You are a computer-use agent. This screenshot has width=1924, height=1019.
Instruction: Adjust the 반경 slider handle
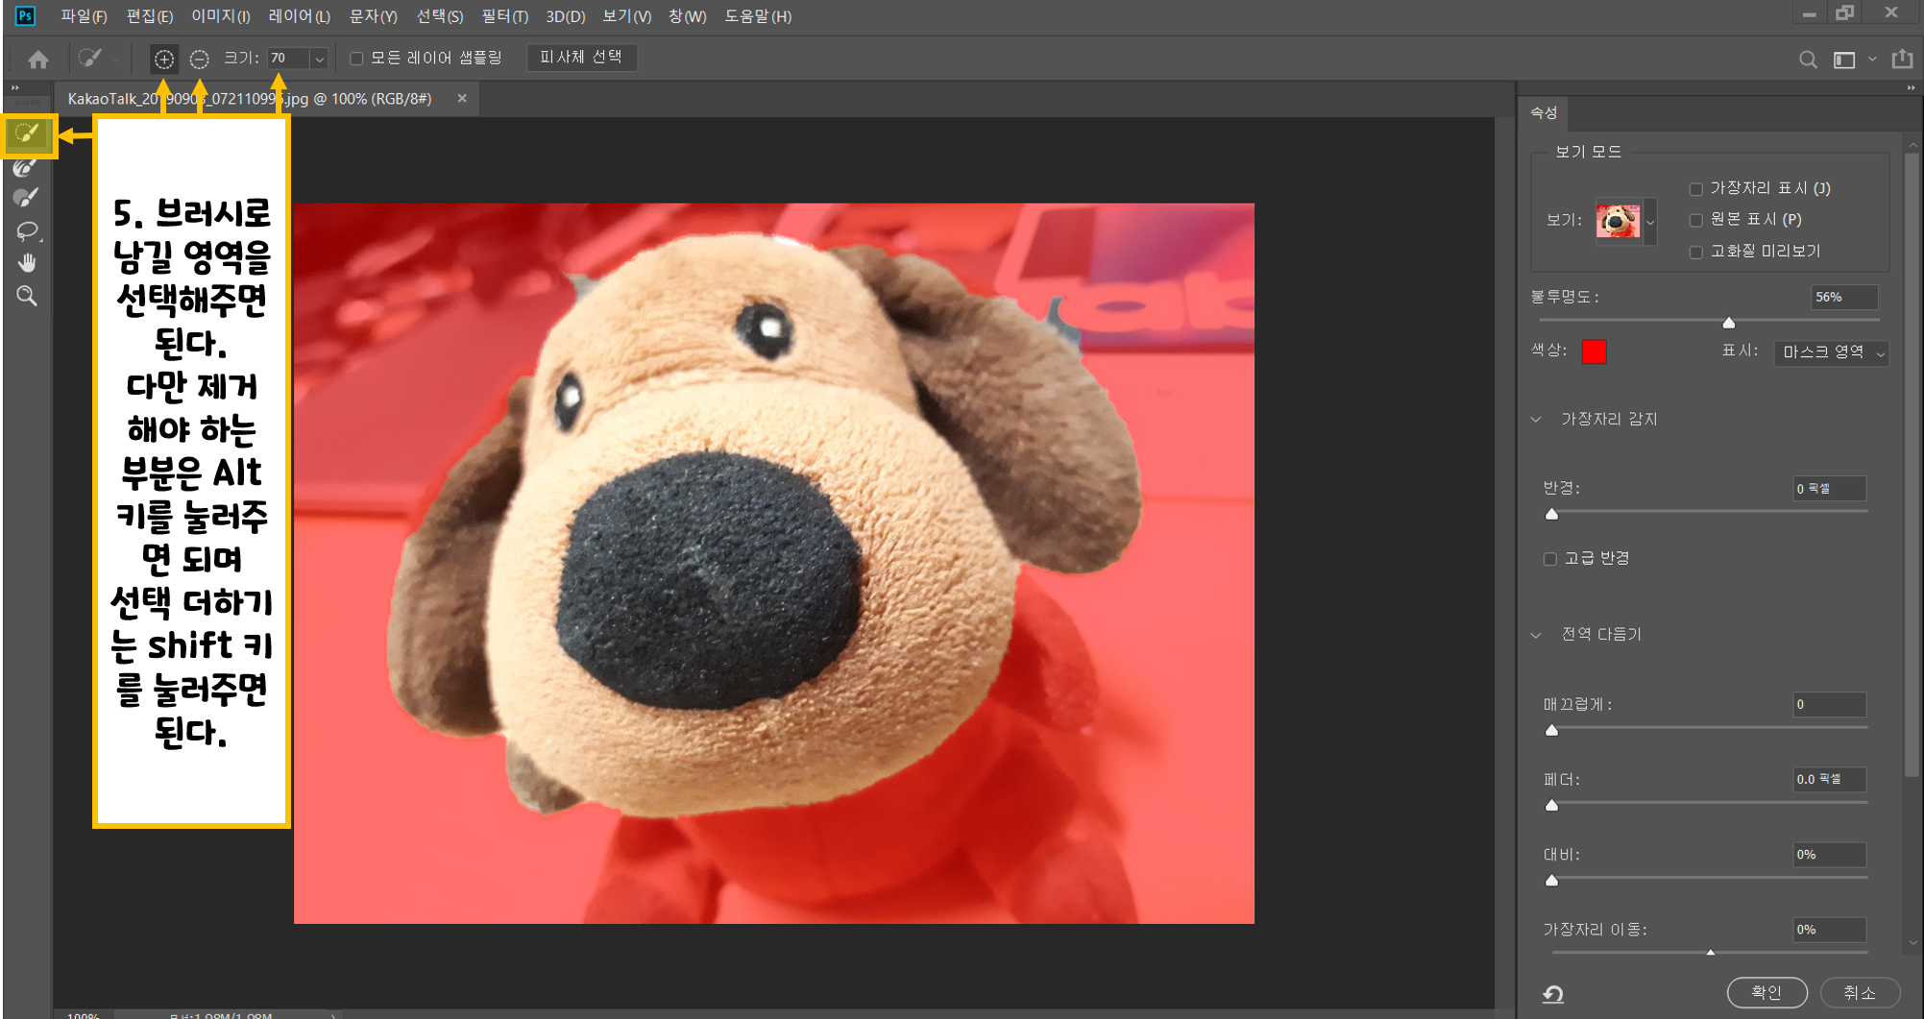click(1552, 514)
